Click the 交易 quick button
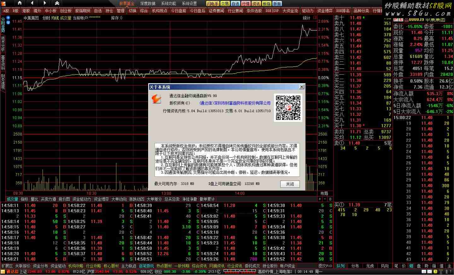The height and width of the screenshot is (275, 454). click(x=225, y=3)
